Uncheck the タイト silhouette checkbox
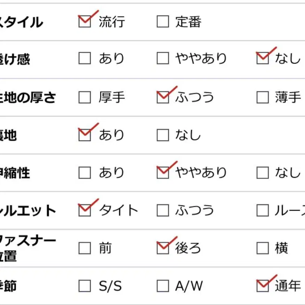 pos(85,210)
